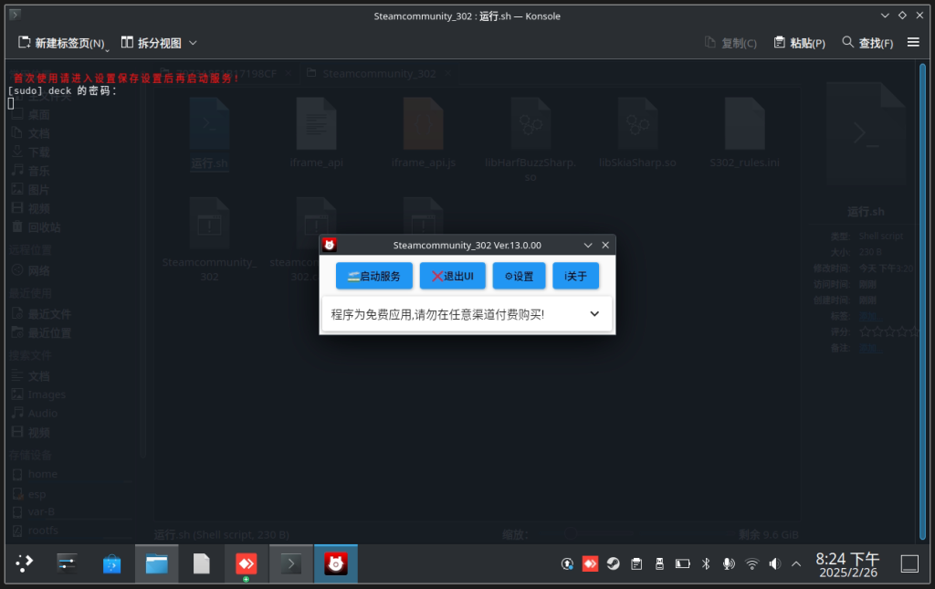935x589 pixels.
Task: Open the speaker volume tray icon
Action: (775, 563)
